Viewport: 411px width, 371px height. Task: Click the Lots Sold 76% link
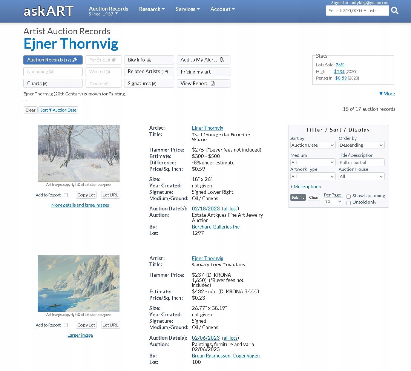[x=340, y=65]
